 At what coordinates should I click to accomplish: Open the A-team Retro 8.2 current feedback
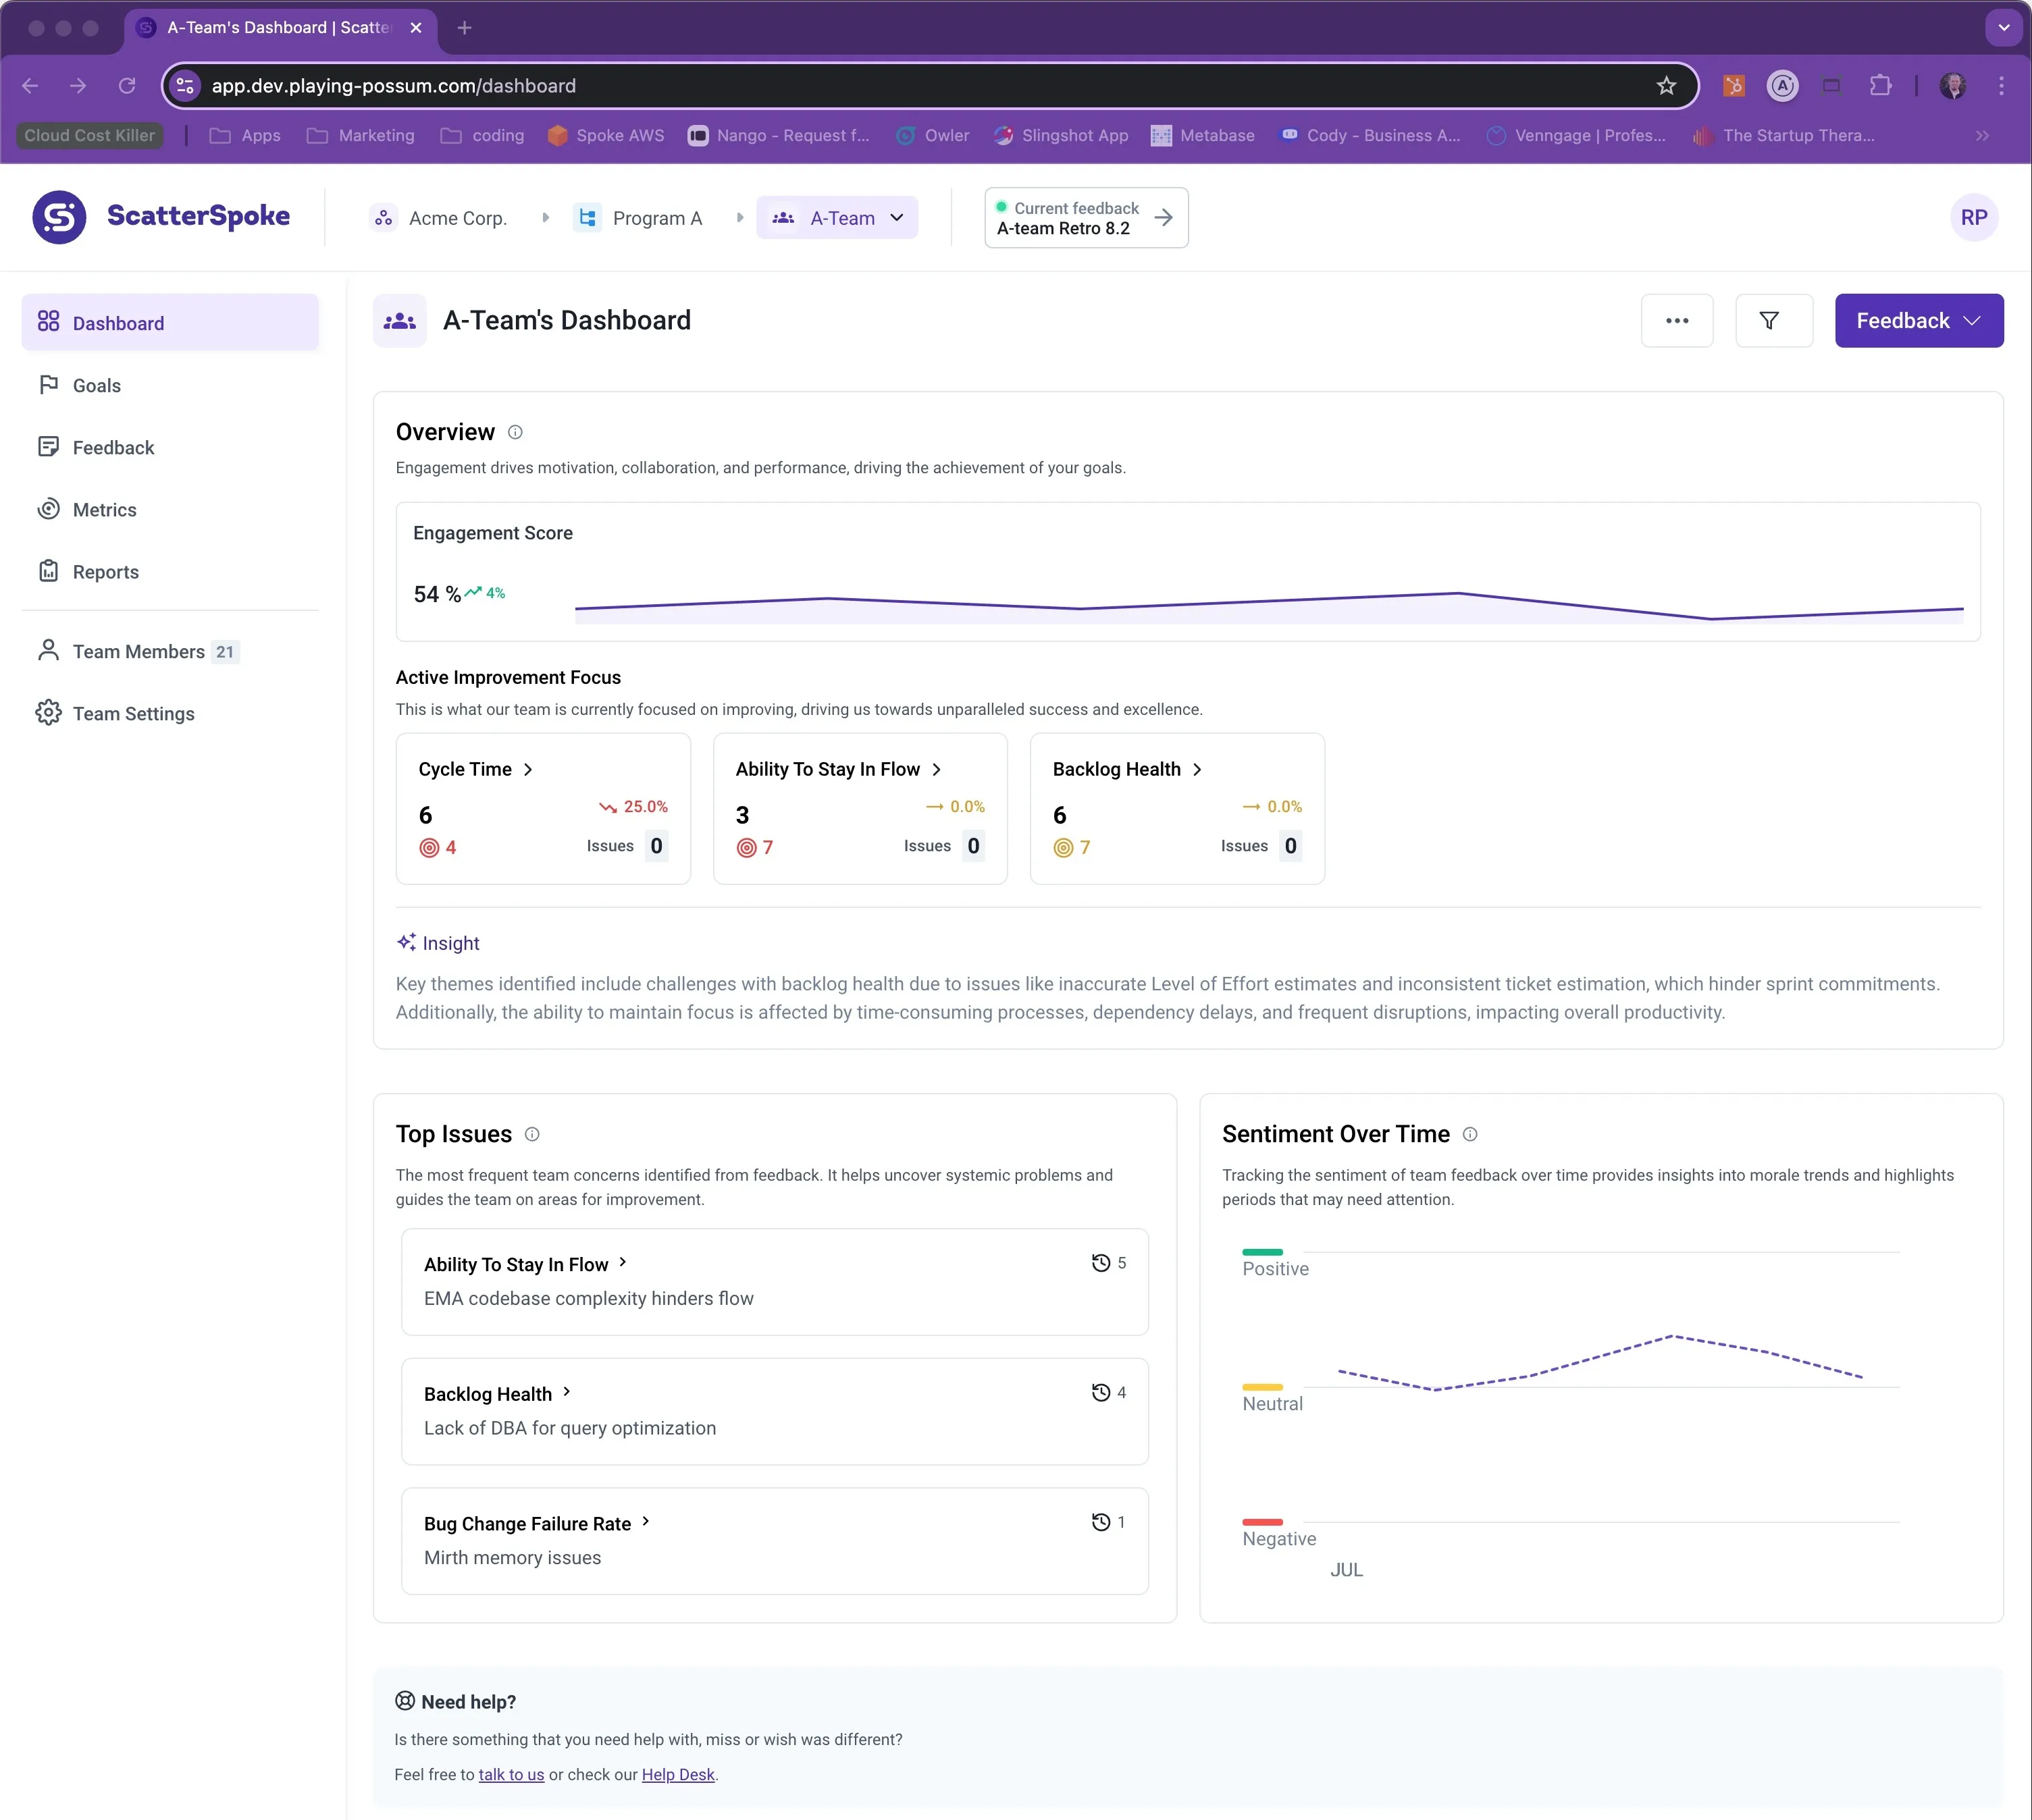pyautogui.click(x=1085, y=217)
